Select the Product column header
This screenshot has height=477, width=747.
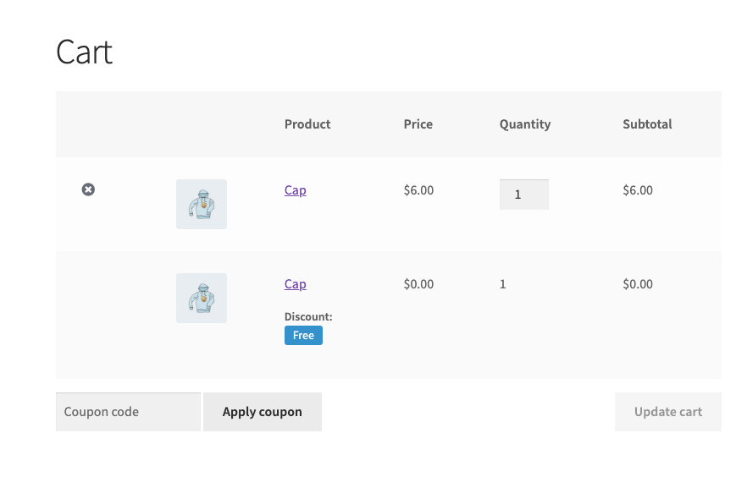click(307, 124)
